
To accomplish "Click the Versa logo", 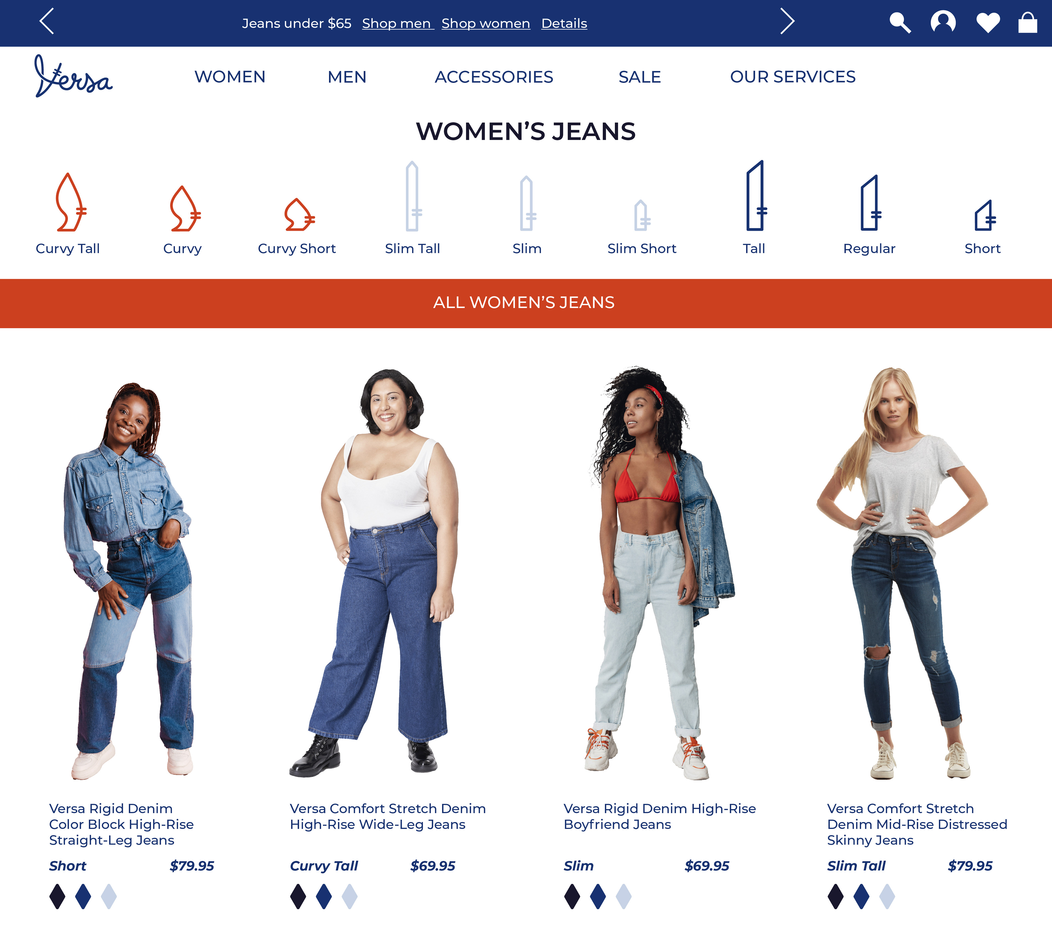I will pyautogui.click(x=73, y=76).
